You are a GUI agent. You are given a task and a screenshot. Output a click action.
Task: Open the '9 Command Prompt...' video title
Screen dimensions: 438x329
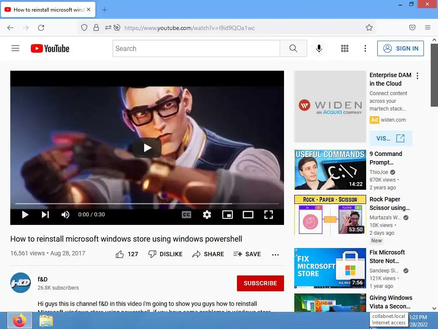pyautogui.click(x=386, y=158)
